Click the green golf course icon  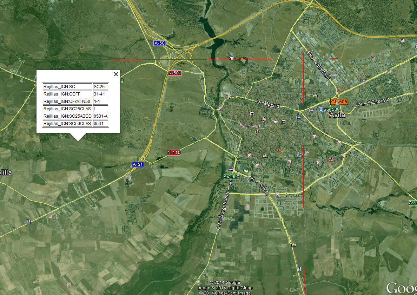pyautogui.click(x=246, y=170)
